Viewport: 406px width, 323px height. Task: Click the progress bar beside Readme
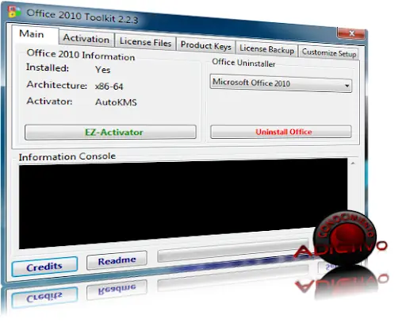tap(232, 250)
